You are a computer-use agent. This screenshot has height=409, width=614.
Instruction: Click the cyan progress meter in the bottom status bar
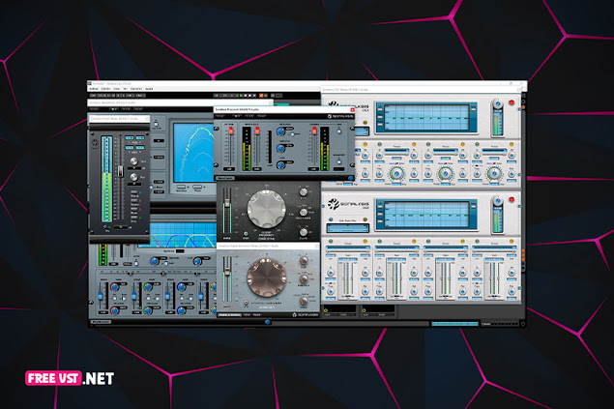[454, 324]
